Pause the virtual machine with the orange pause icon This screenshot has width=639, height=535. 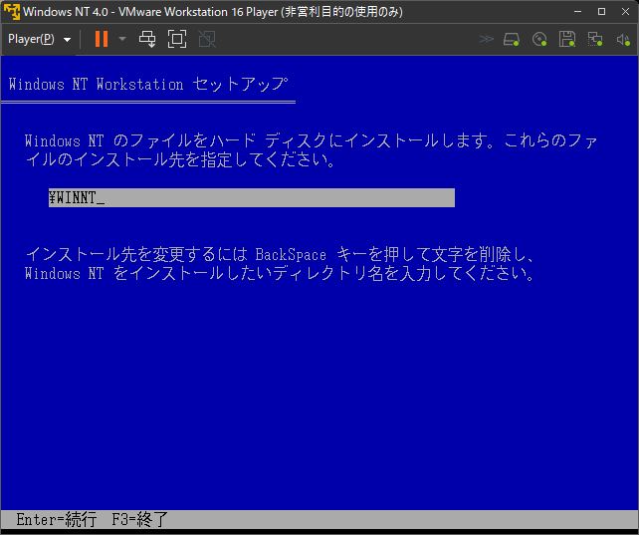102,39
